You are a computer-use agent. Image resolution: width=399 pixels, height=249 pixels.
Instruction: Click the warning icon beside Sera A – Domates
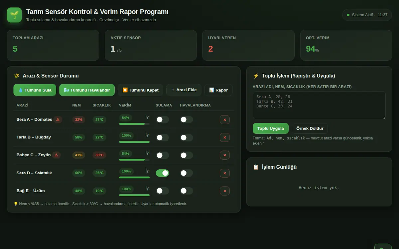58,120
